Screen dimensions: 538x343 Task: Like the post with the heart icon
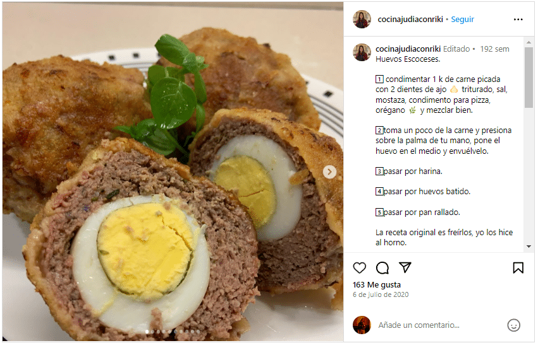pyautogui.click(x=360, y=268)
